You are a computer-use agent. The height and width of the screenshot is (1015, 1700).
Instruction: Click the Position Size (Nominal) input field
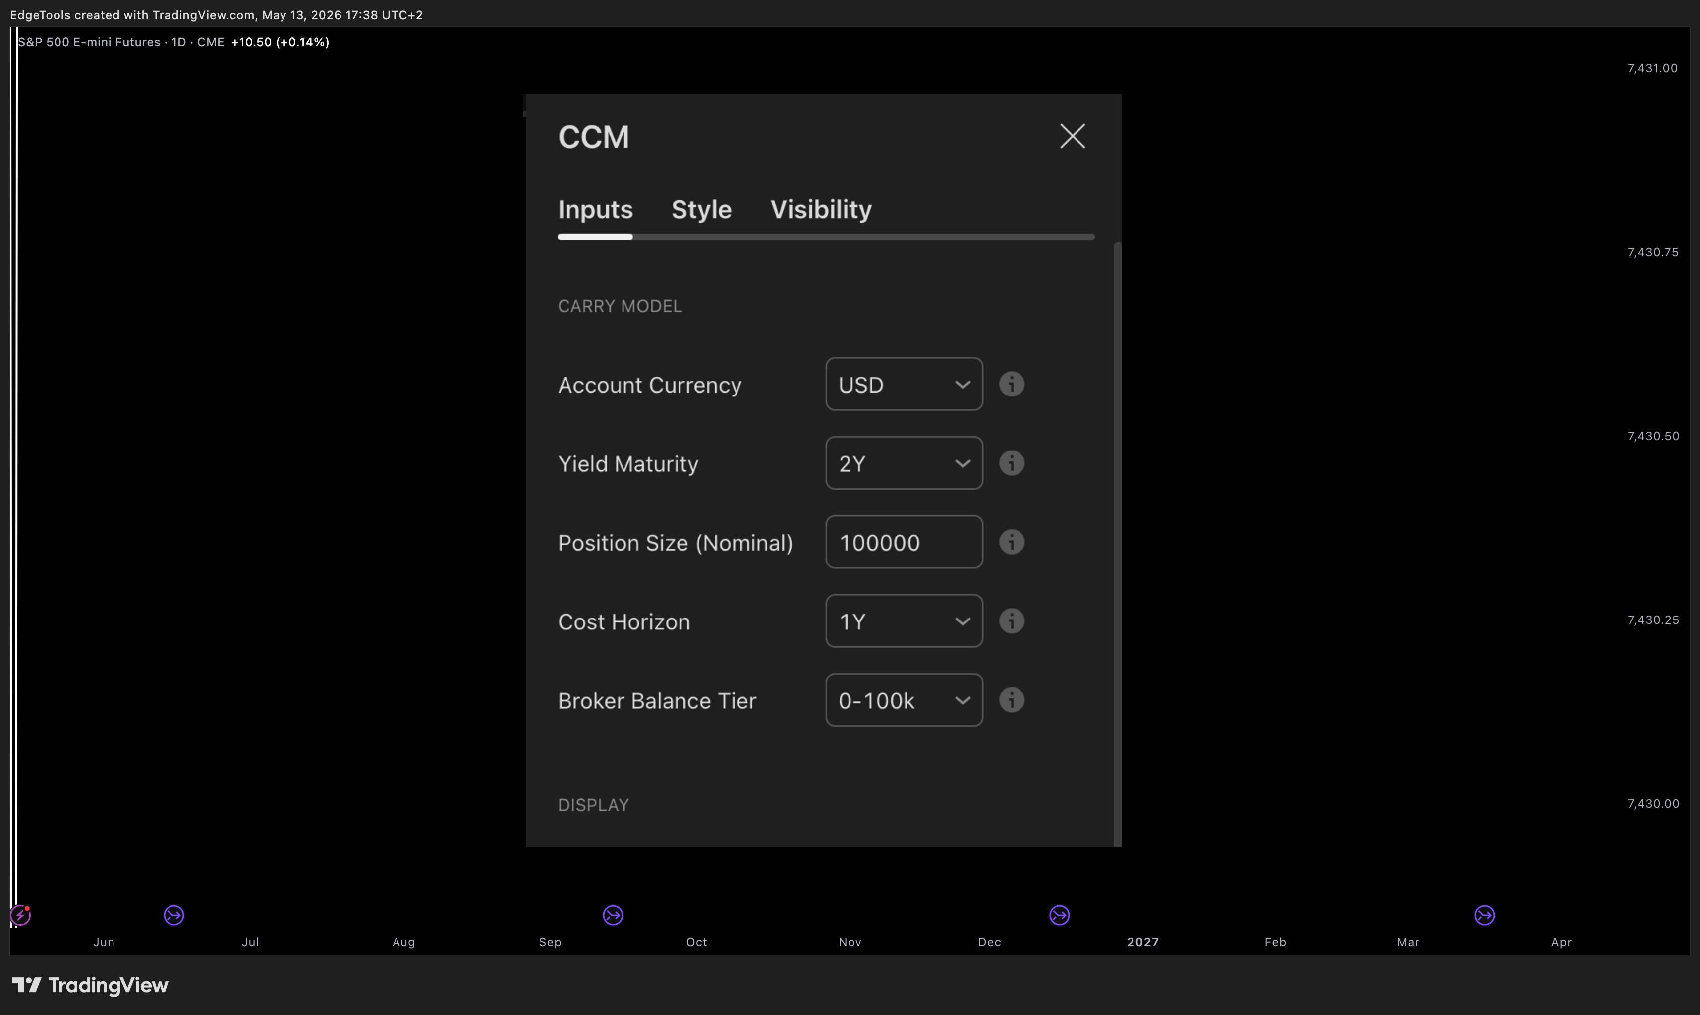(x=904, y=542)
